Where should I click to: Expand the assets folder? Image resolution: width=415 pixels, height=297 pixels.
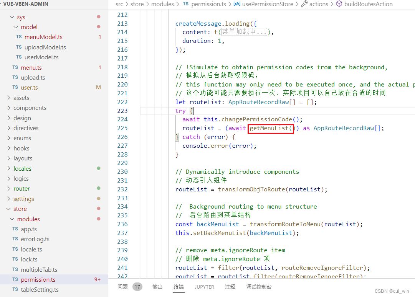(9, 98)
